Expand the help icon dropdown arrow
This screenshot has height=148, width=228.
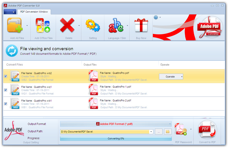click(160, 17)
